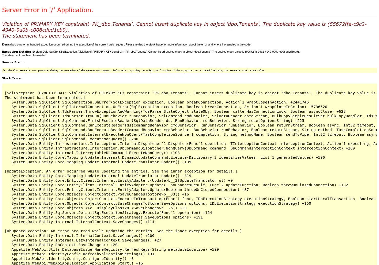Click the "Server Error in '/' Application." heading

48,10
